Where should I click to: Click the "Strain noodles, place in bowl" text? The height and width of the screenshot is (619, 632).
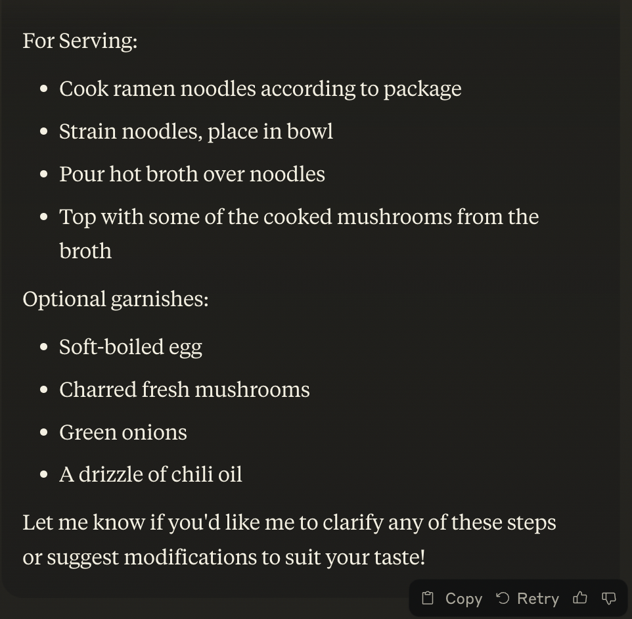(196, 131)
